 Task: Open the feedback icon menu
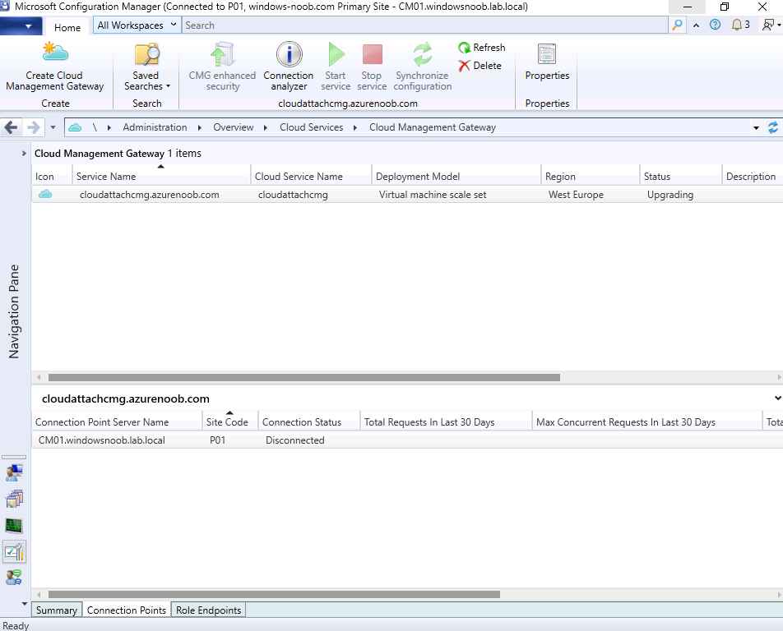(x=770, y=25)
